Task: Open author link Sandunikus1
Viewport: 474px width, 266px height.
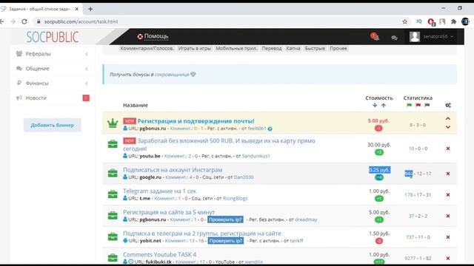Action: click(x=256, y=156)
